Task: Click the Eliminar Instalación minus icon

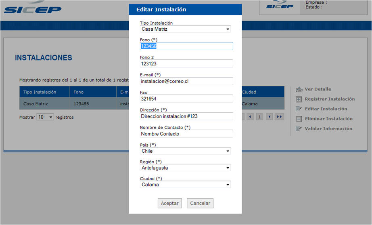Action: (x=299, y=119)
